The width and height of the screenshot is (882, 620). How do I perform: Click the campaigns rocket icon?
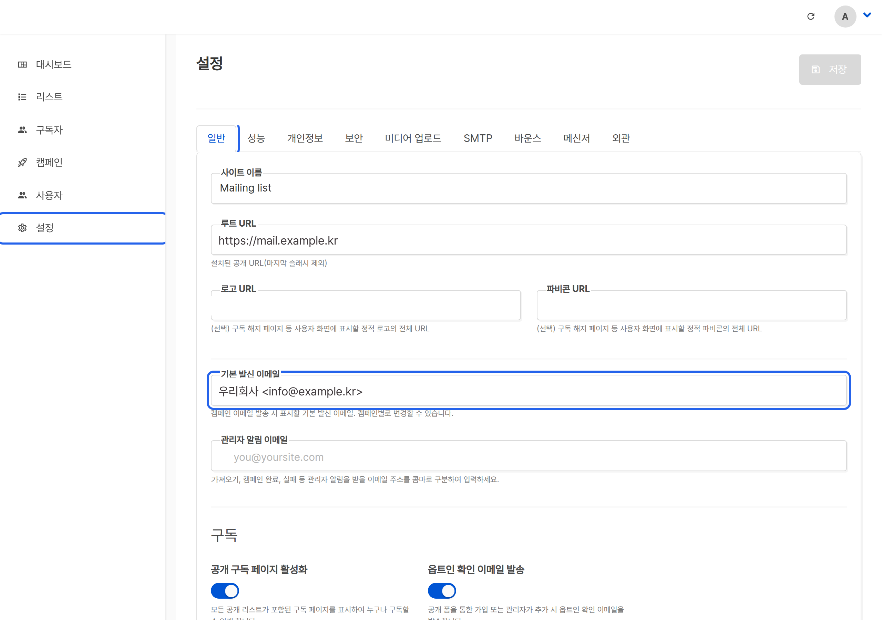(x=22, y=163)
